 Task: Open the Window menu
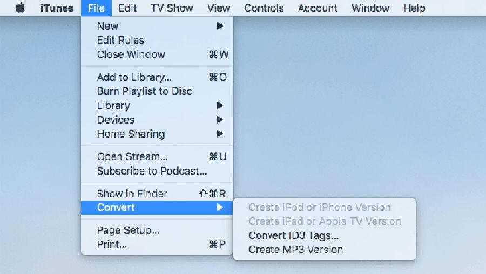370,8
